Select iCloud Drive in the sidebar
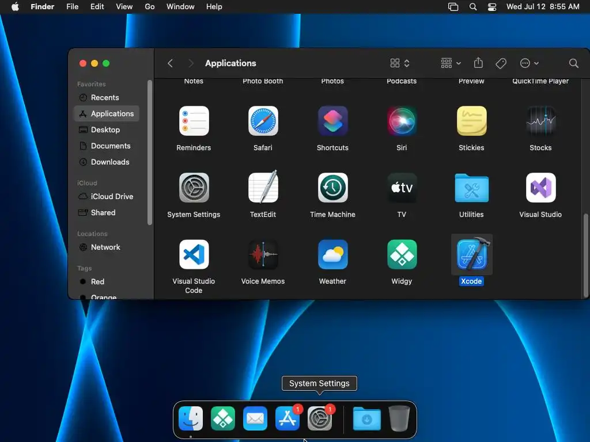 coord(107,197)
